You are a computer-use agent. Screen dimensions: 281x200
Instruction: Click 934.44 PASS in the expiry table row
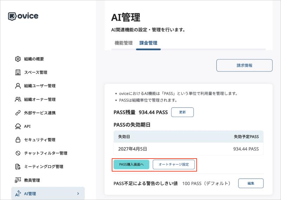tap(246, 149)
